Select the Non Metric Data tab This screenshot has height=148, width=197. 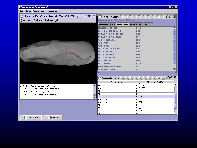click(107, 24)
